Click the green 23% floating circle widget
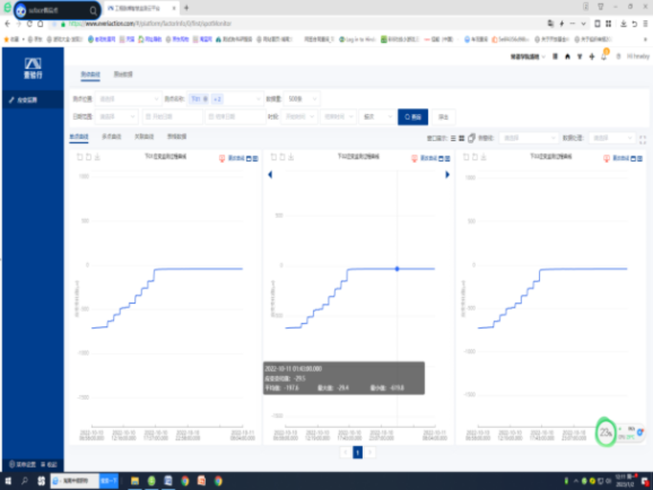This screenshot has width=653, height=490. (605, 433)
